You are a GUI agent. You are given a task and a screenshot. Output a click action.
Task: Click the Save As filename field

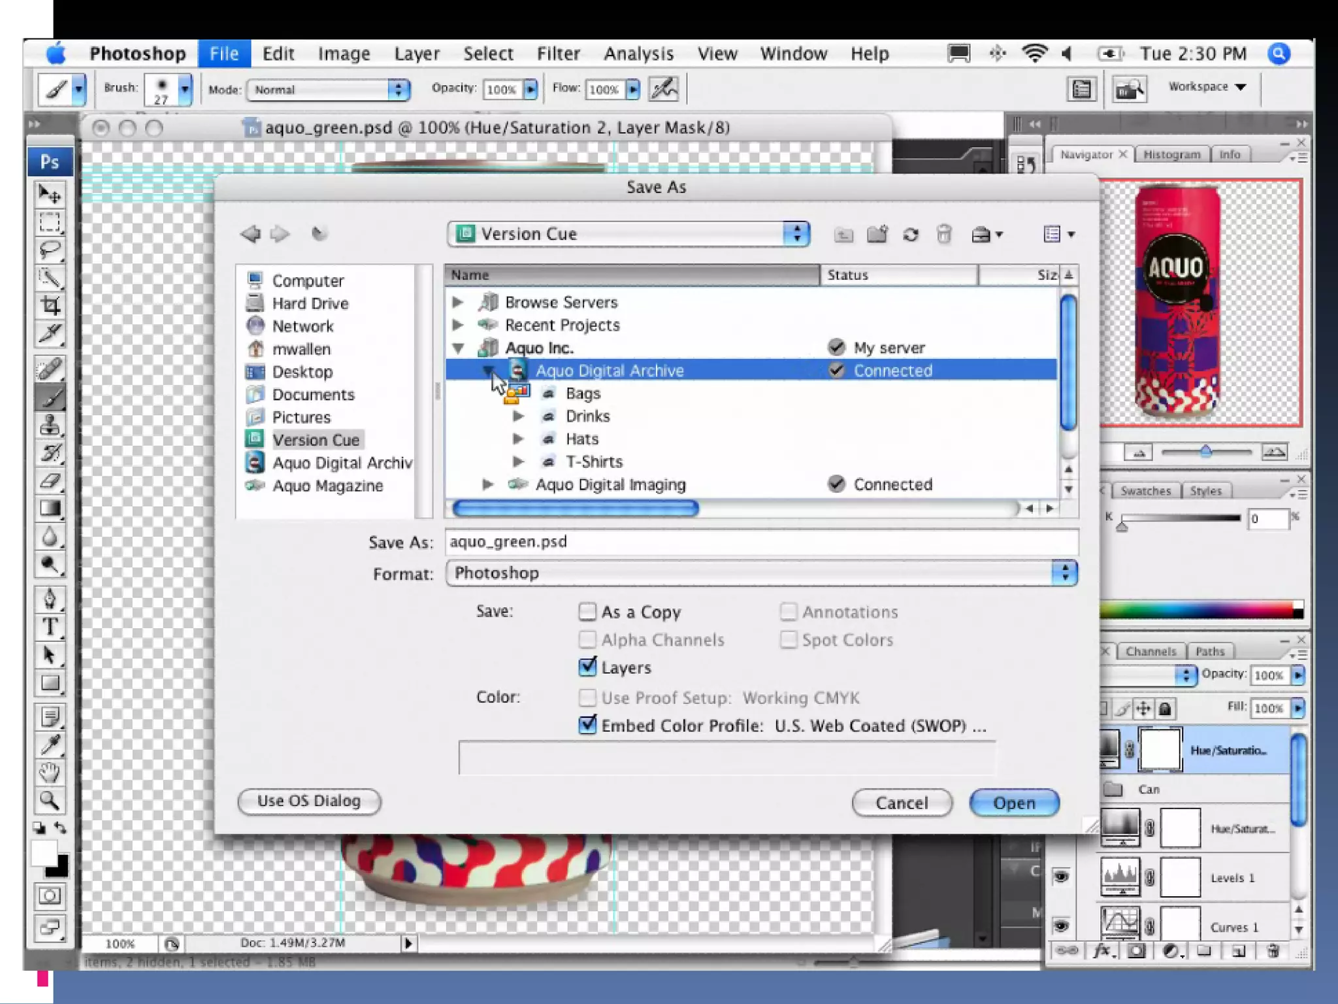tap(761, 542)
